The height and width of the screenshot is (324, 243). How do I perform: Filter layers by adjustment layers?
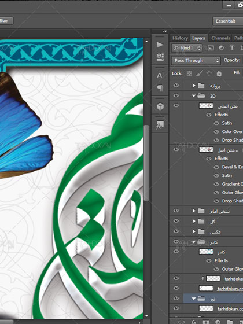pos(221,48)
